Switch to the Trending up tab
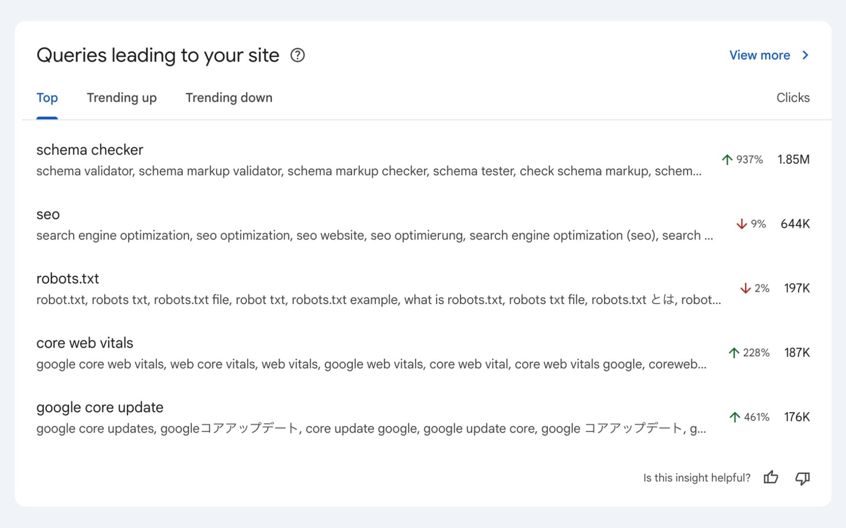 pos(122,98)
